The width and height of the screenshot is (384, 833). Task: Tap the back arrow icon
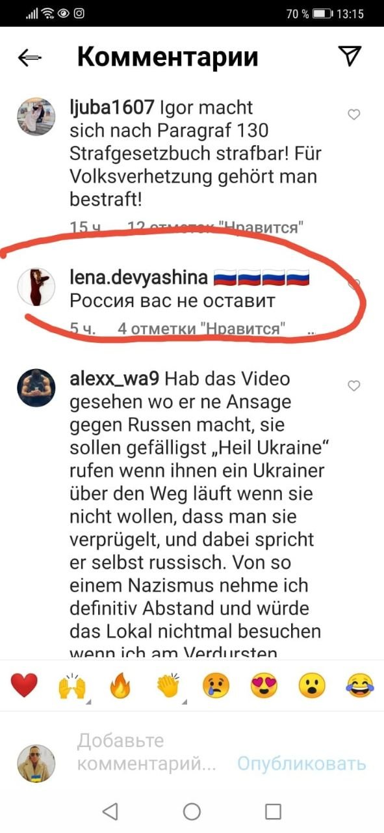coord(31,58)
